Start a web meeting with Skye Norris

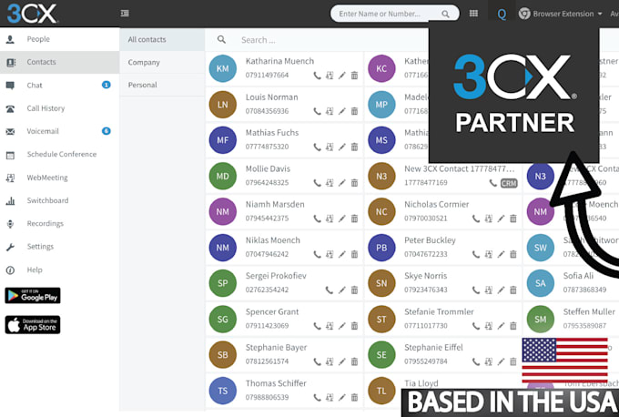[488, 290]
